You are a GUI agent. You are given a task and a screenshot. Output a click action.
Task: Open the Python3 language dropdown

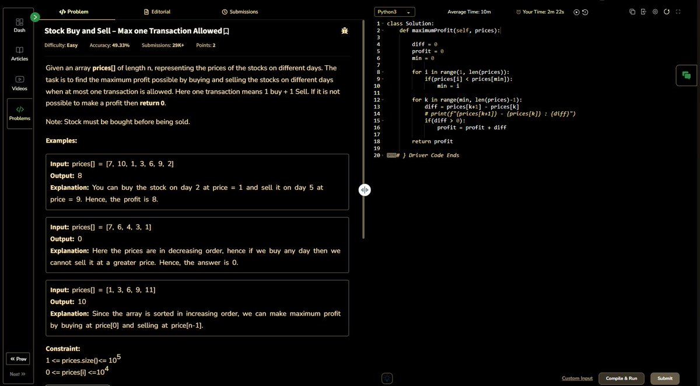tap(394, 12)
